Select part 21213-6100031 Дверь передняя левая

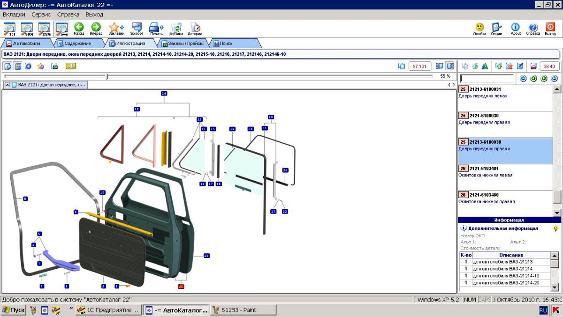505,98
